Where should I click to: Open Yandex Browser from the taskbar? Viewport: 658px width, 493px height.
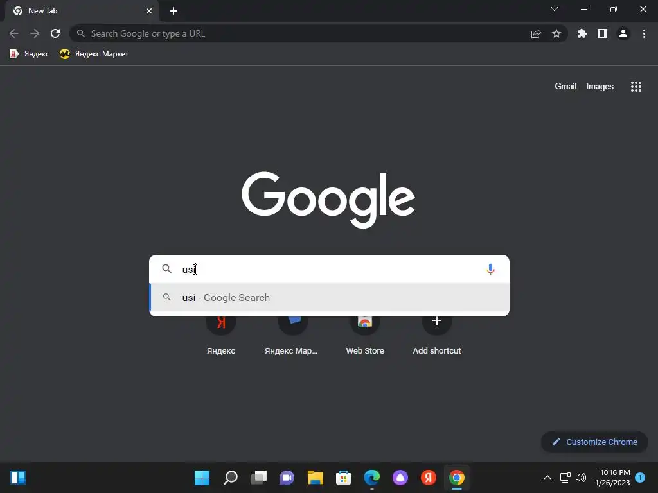click(429, 478)
